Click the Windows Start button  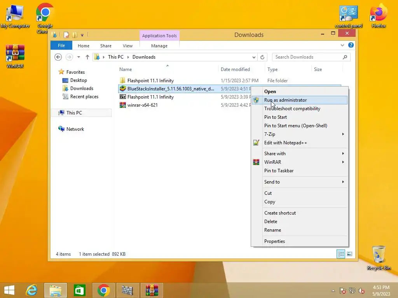click(9, 290)
